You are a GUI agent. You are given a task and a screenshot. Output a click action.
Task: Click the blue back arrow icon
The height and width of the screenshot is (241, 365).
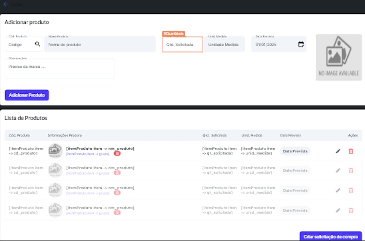[x=5, y=4]
